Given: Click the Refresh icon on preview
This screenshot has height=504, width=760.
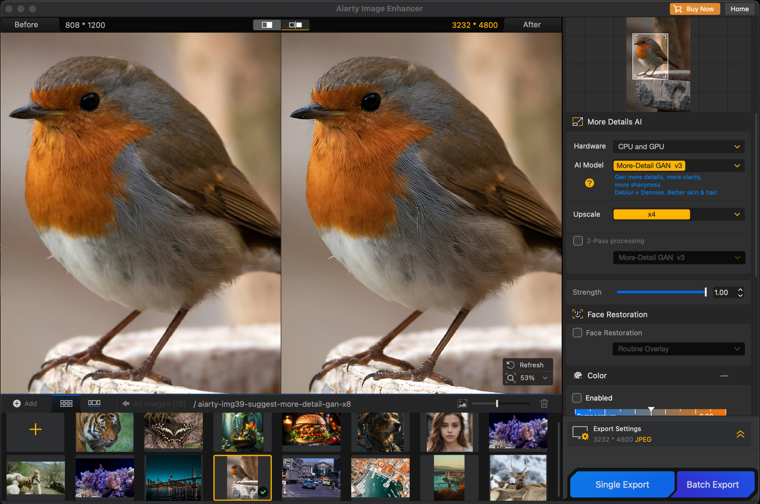Looking at the screenshot, I should [x=511, y=365].
